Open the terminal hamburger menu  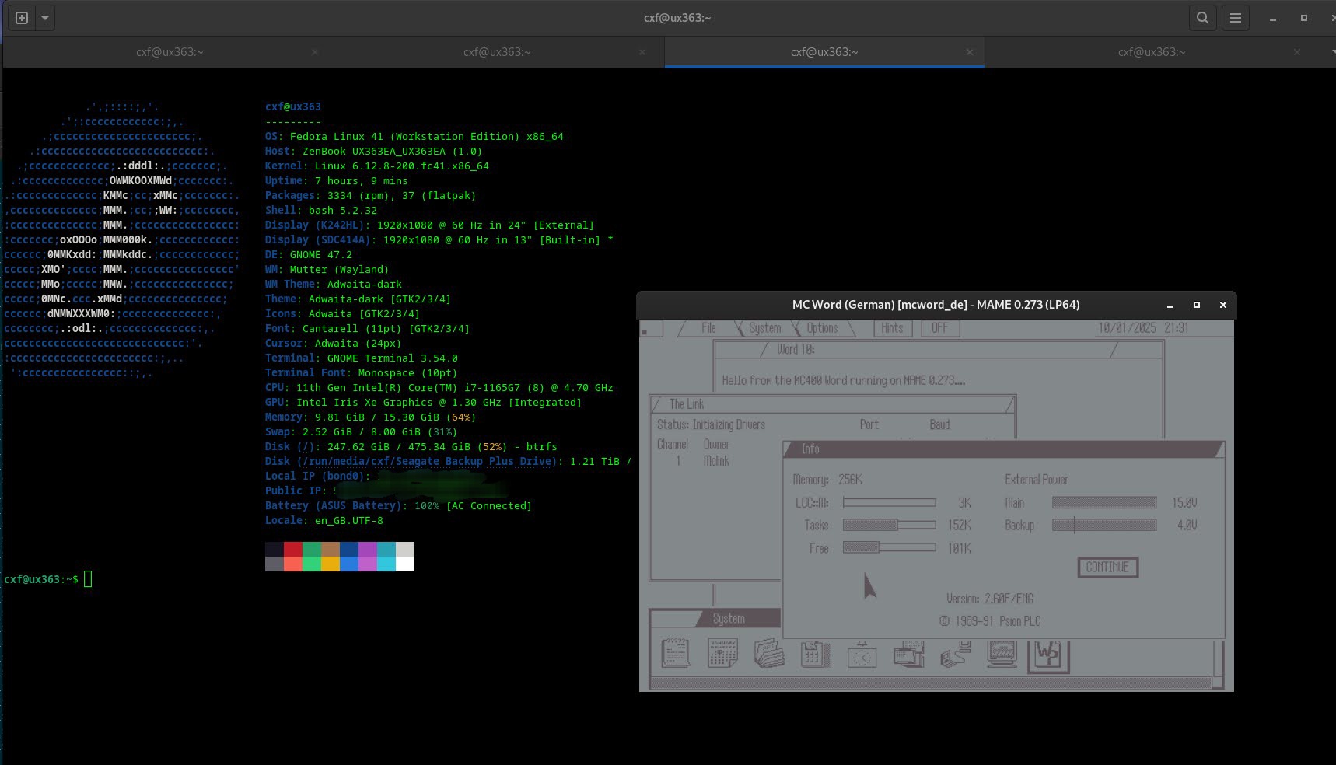click(1235, 18)
